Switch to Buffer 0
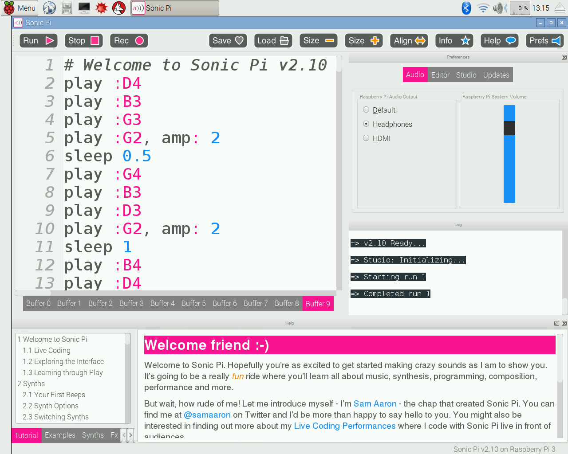Viewport: 568px width, 454px height. (x=39, y=303)
